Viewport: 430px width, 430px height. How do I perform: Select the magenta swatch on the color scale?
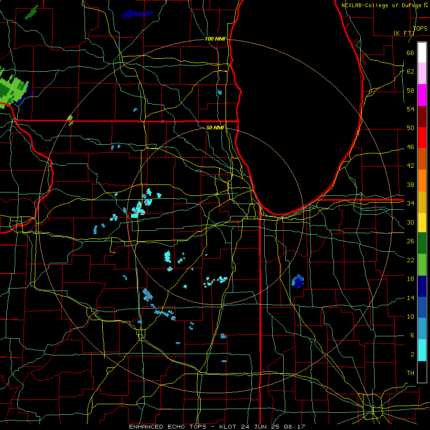click(422, 95)
